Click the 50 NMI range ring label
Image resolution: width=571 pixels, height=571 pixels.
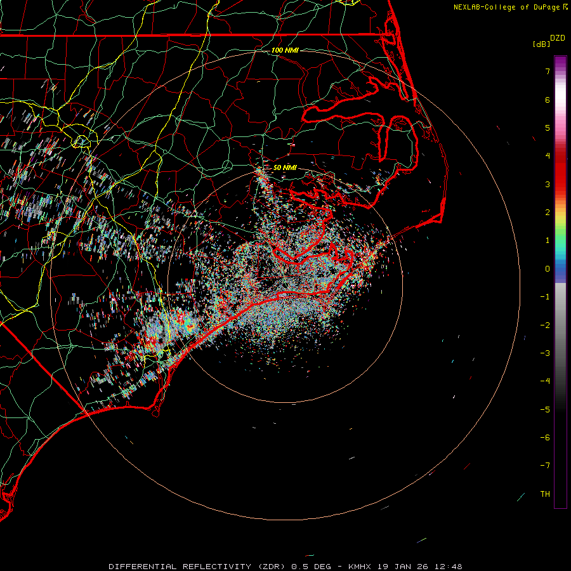pyautogui.click(x=285, y=167)
